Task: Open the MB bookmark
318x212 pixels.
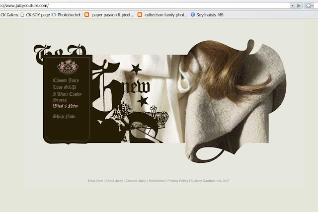Action: [221, 15]
